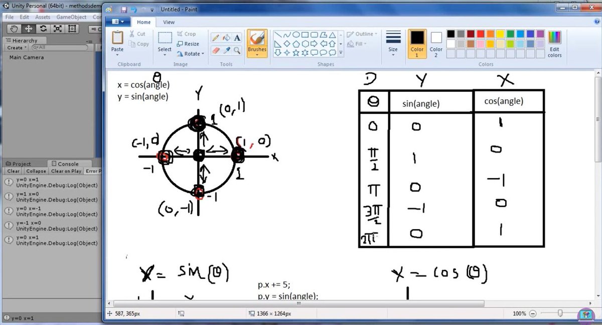Click the Brushes tool icon
The image size is (602, 325).
point(257,38)
